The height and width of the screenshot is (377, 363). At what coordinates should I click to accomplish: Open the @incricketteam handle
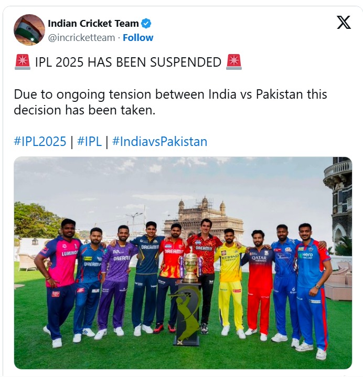pyautogui.click(x=81, y=38)
